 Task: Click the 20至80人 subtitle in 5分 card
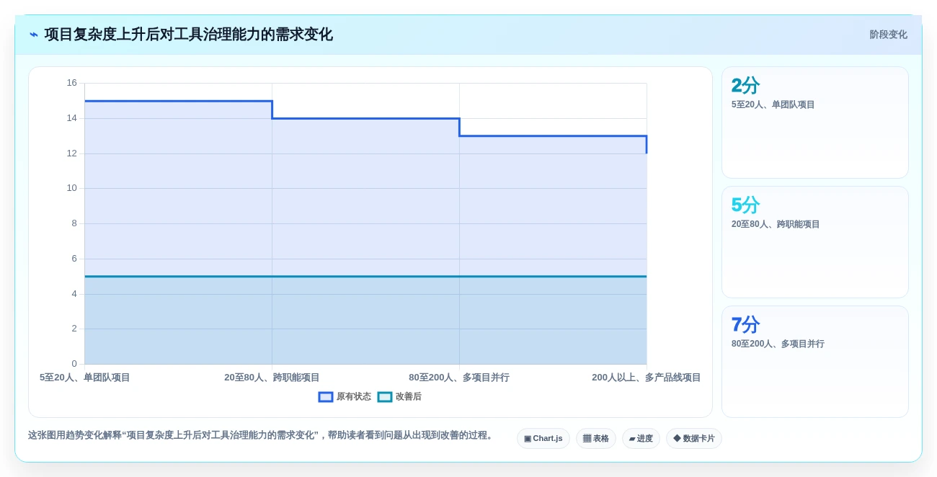(776, 224)
